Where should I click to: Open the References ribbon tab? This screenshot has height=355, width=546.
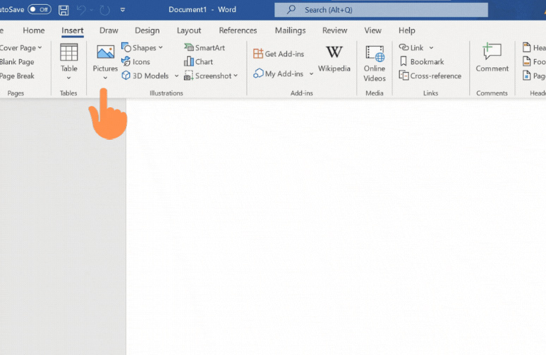coord(237,30)
